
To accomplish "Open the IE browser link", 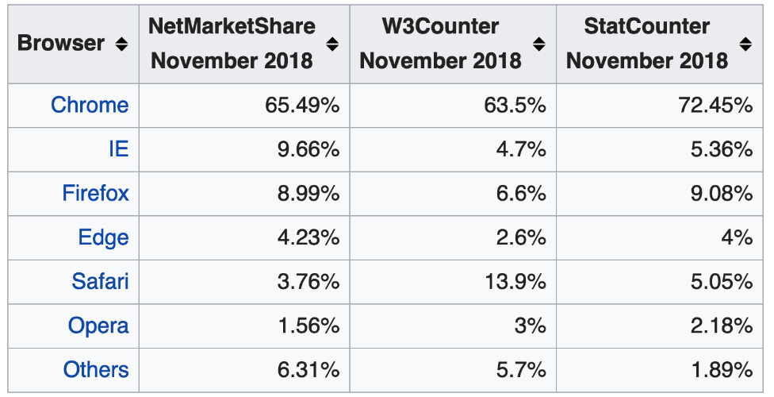I will [x=118, y=148].
